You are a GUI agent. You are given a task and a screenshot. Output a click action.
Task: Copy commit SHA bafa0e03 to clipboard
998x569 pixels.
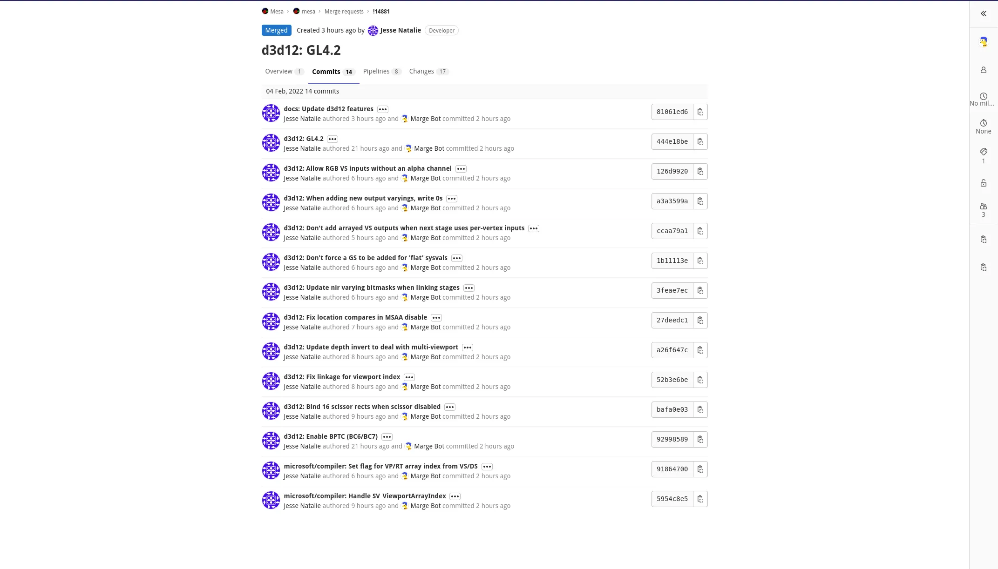click(700, 409)
